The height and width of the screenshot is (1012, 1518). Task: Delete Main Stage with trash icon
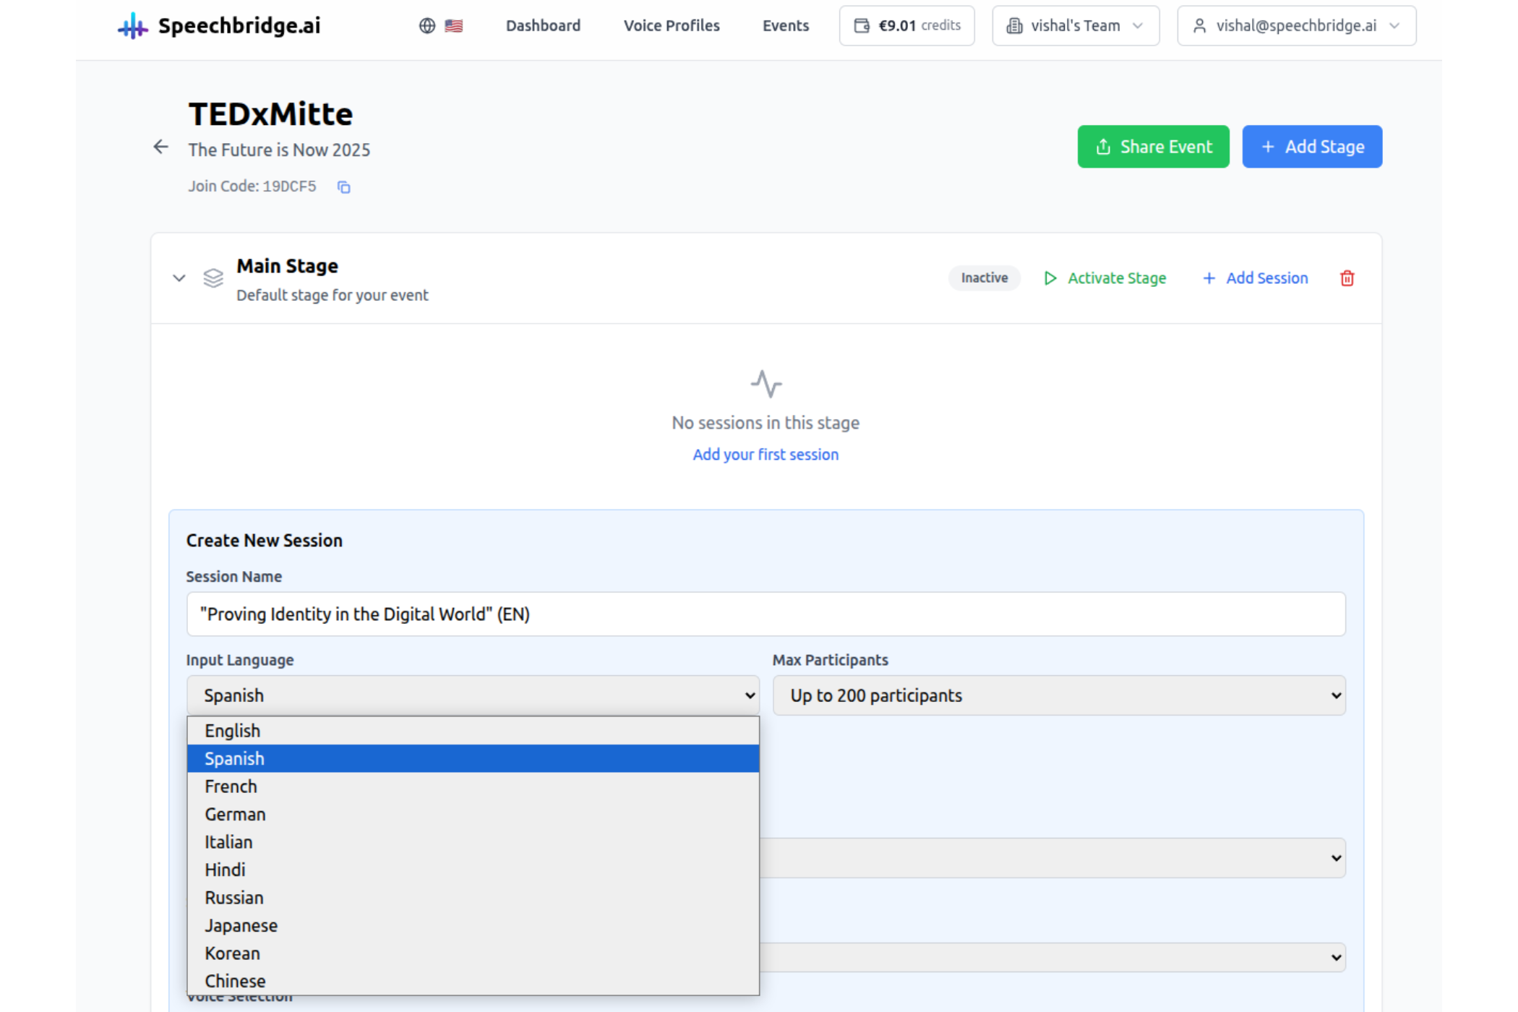[1347, 278]
